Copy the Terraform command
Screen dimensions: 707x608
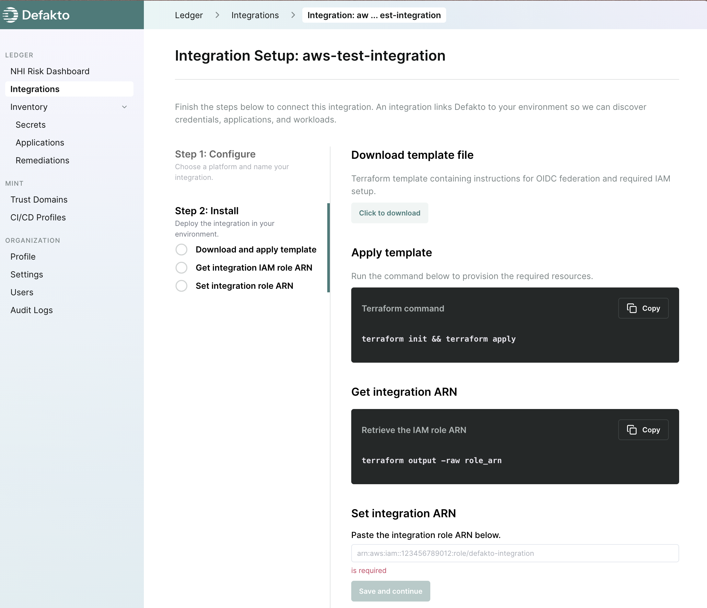[x=643, y=308]
